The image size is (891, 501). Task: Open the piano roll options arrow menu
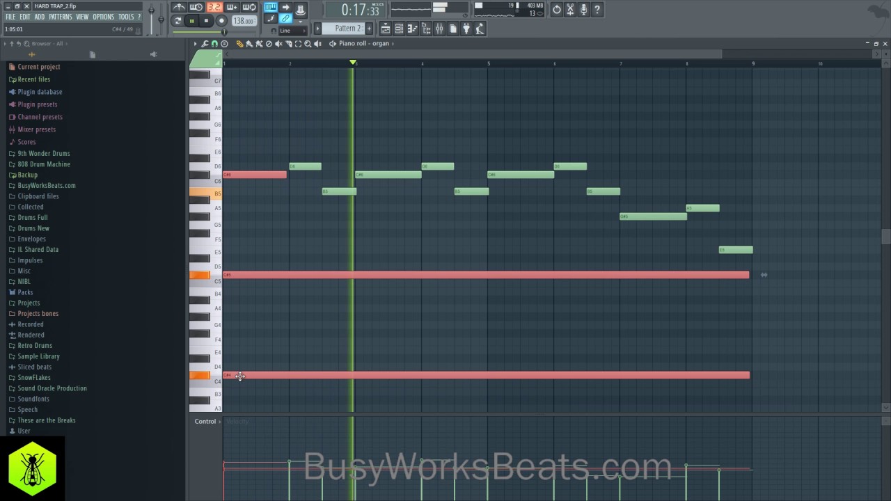[x=196, y=44]
